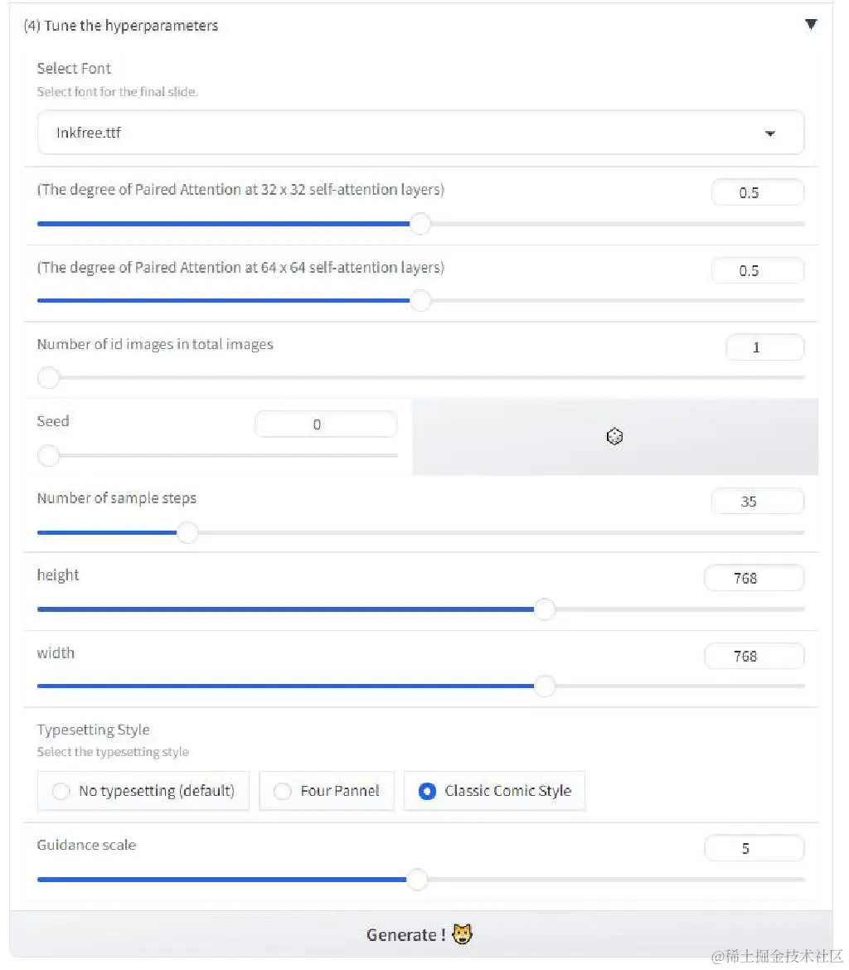Open the Select Font dropdown

tap(420, 133)
